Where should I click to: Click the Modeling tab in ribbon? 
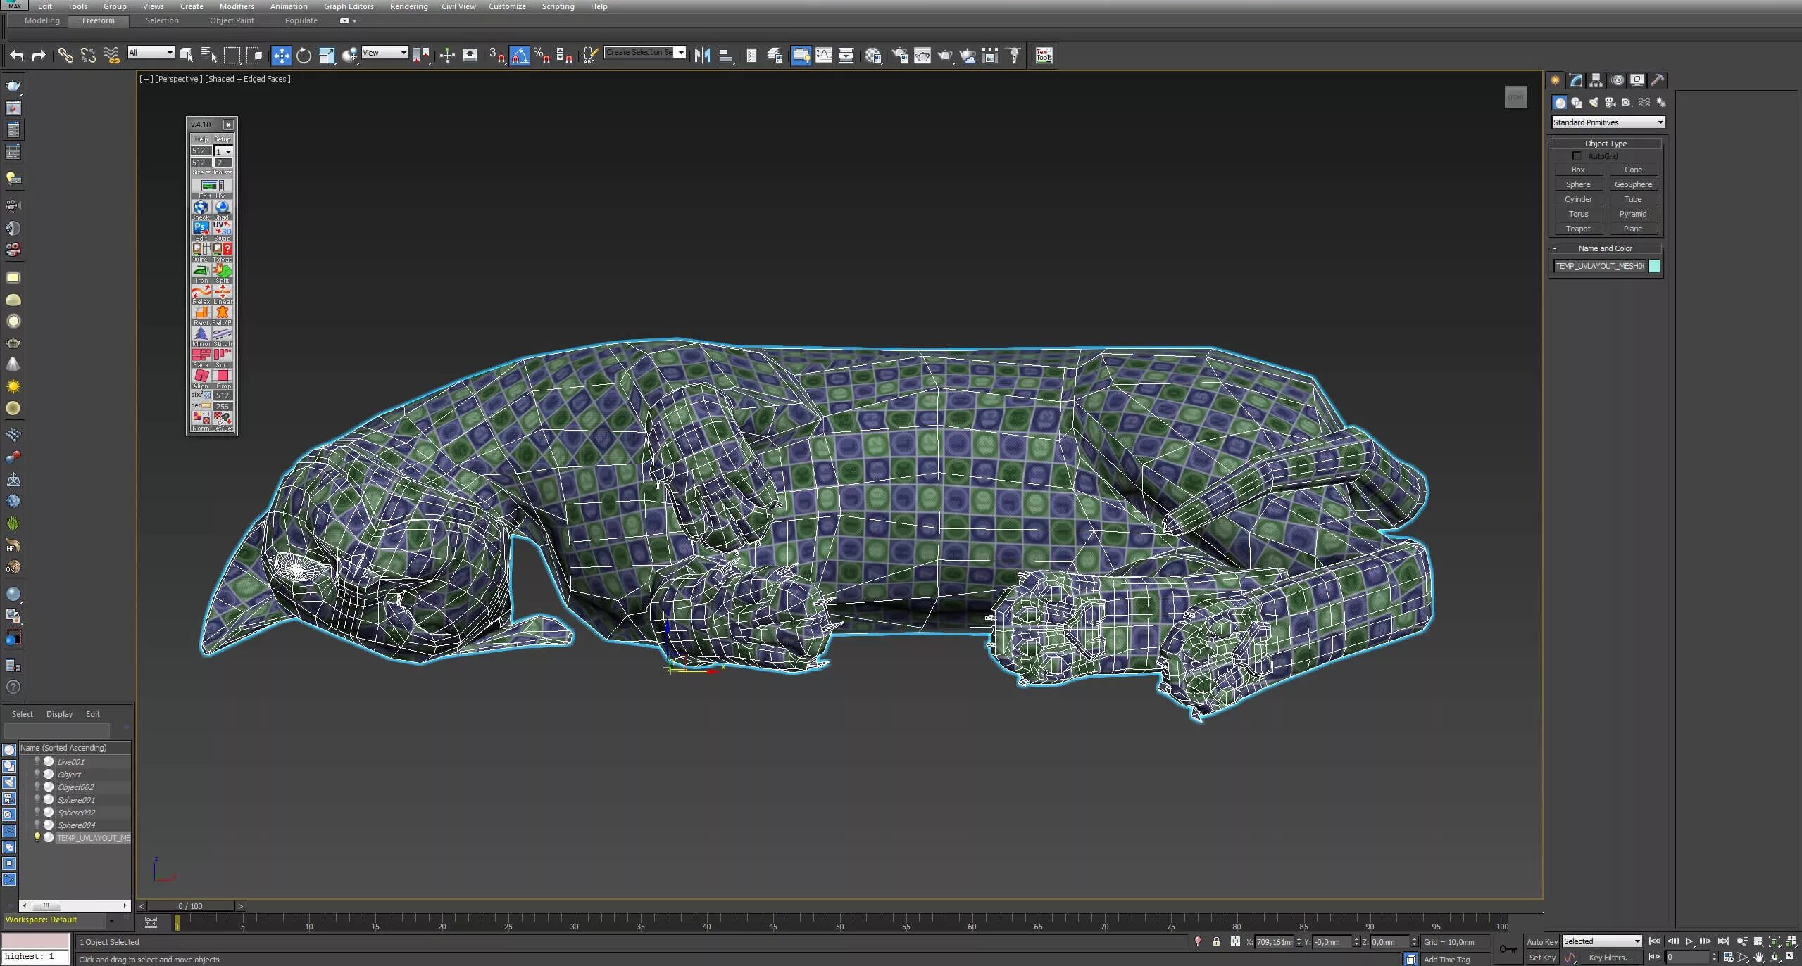[42, 20]
